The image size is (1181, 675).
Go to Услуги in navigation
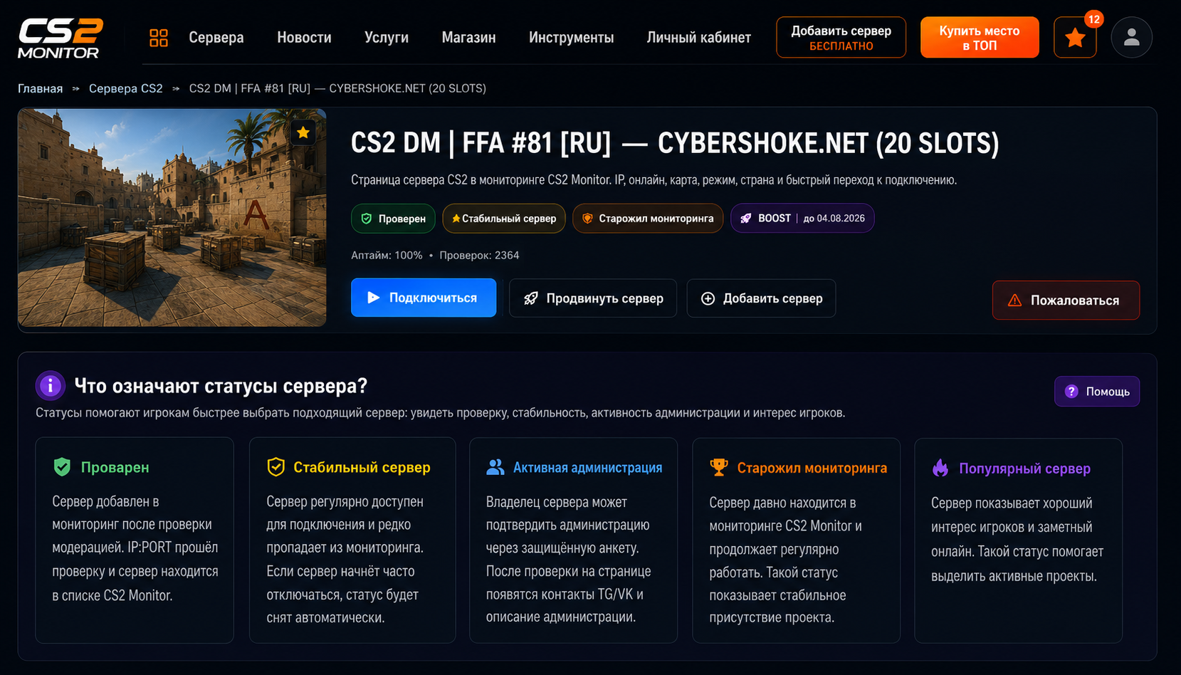(387, 38)
